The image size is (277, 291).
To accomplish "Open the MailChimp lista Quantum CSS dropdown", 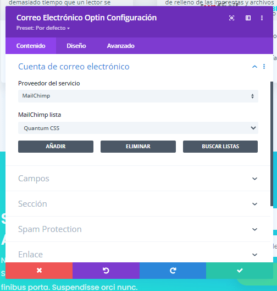I will coord(138,128).
